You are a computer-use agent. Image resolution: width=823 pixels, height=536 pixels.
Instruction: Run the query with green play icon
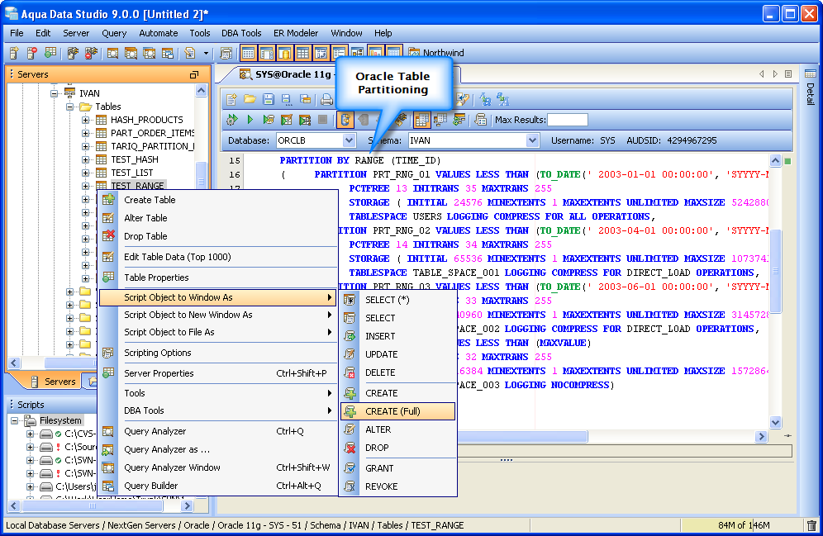250,120
